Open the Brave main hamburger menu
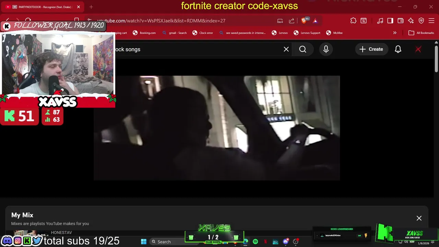 (x=431, y=21)
